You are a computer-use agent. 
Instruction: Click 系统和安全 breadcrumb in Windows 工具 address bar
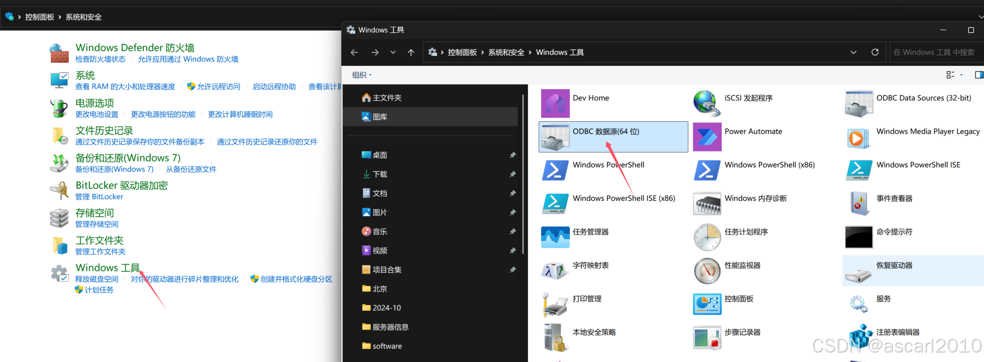(x=506, y=53)
